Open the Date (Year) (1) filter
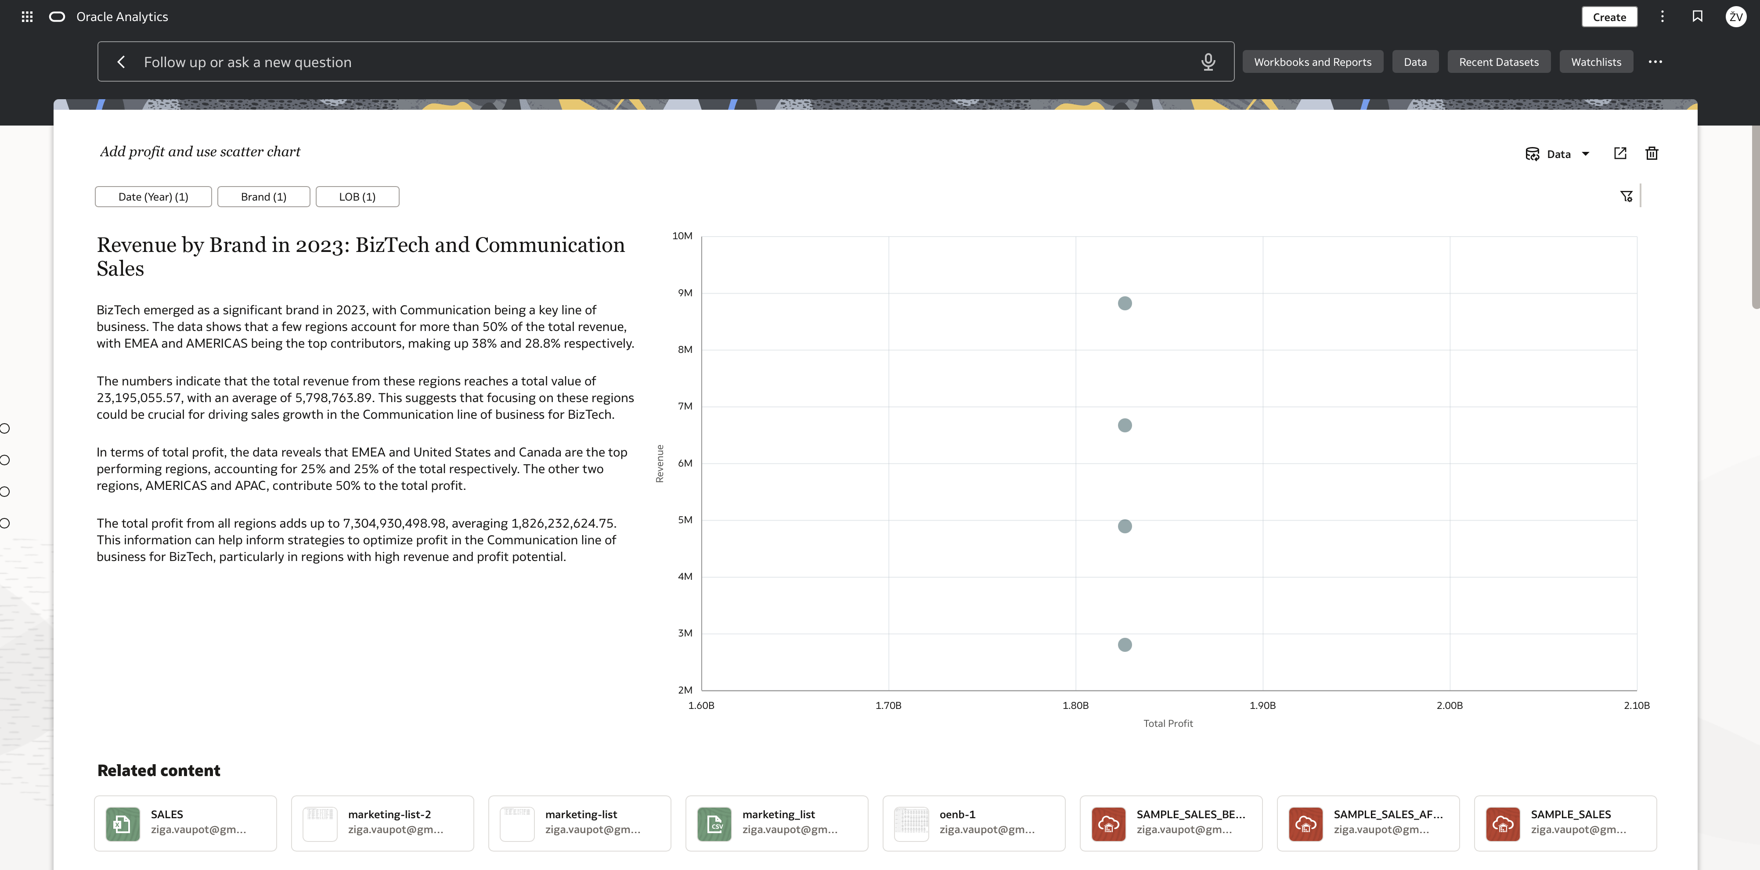 point(153,197)
